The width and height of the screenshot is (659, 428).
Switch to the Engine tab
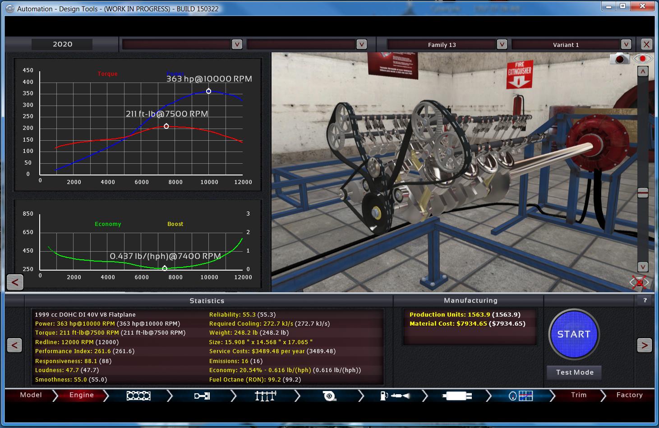click(82, 395)
